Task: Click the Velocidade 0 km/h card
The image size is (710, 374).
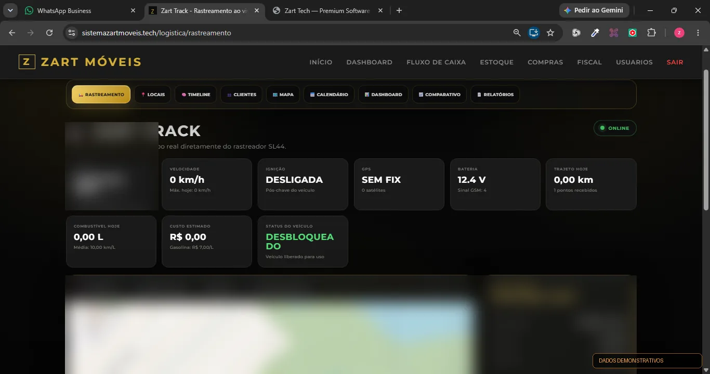Action: pyautogui.click(x=207, y=184)
